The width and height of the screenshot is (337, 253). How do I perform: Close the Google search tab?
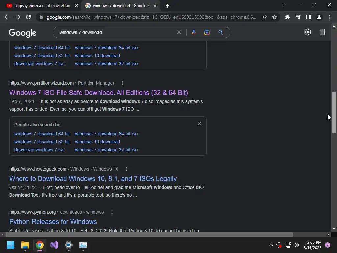coord(155,6)
